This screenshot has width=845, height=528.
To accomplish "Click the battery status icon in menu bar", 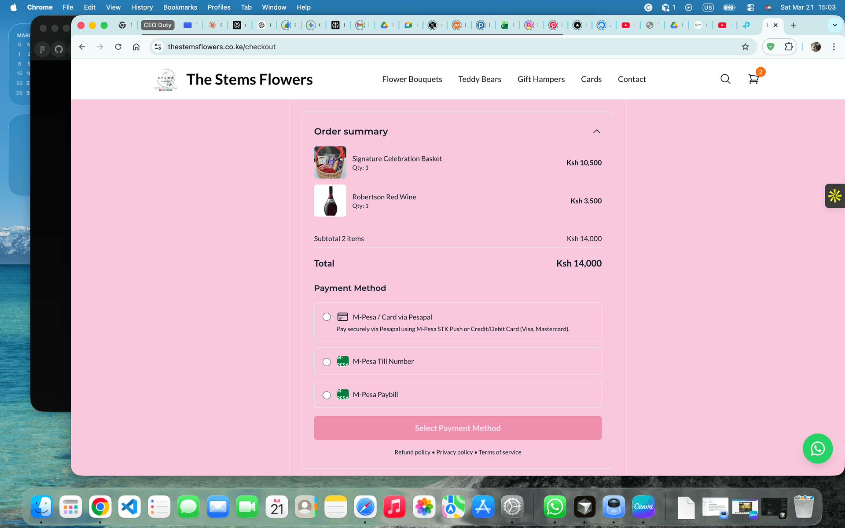I will pos(729,7).
